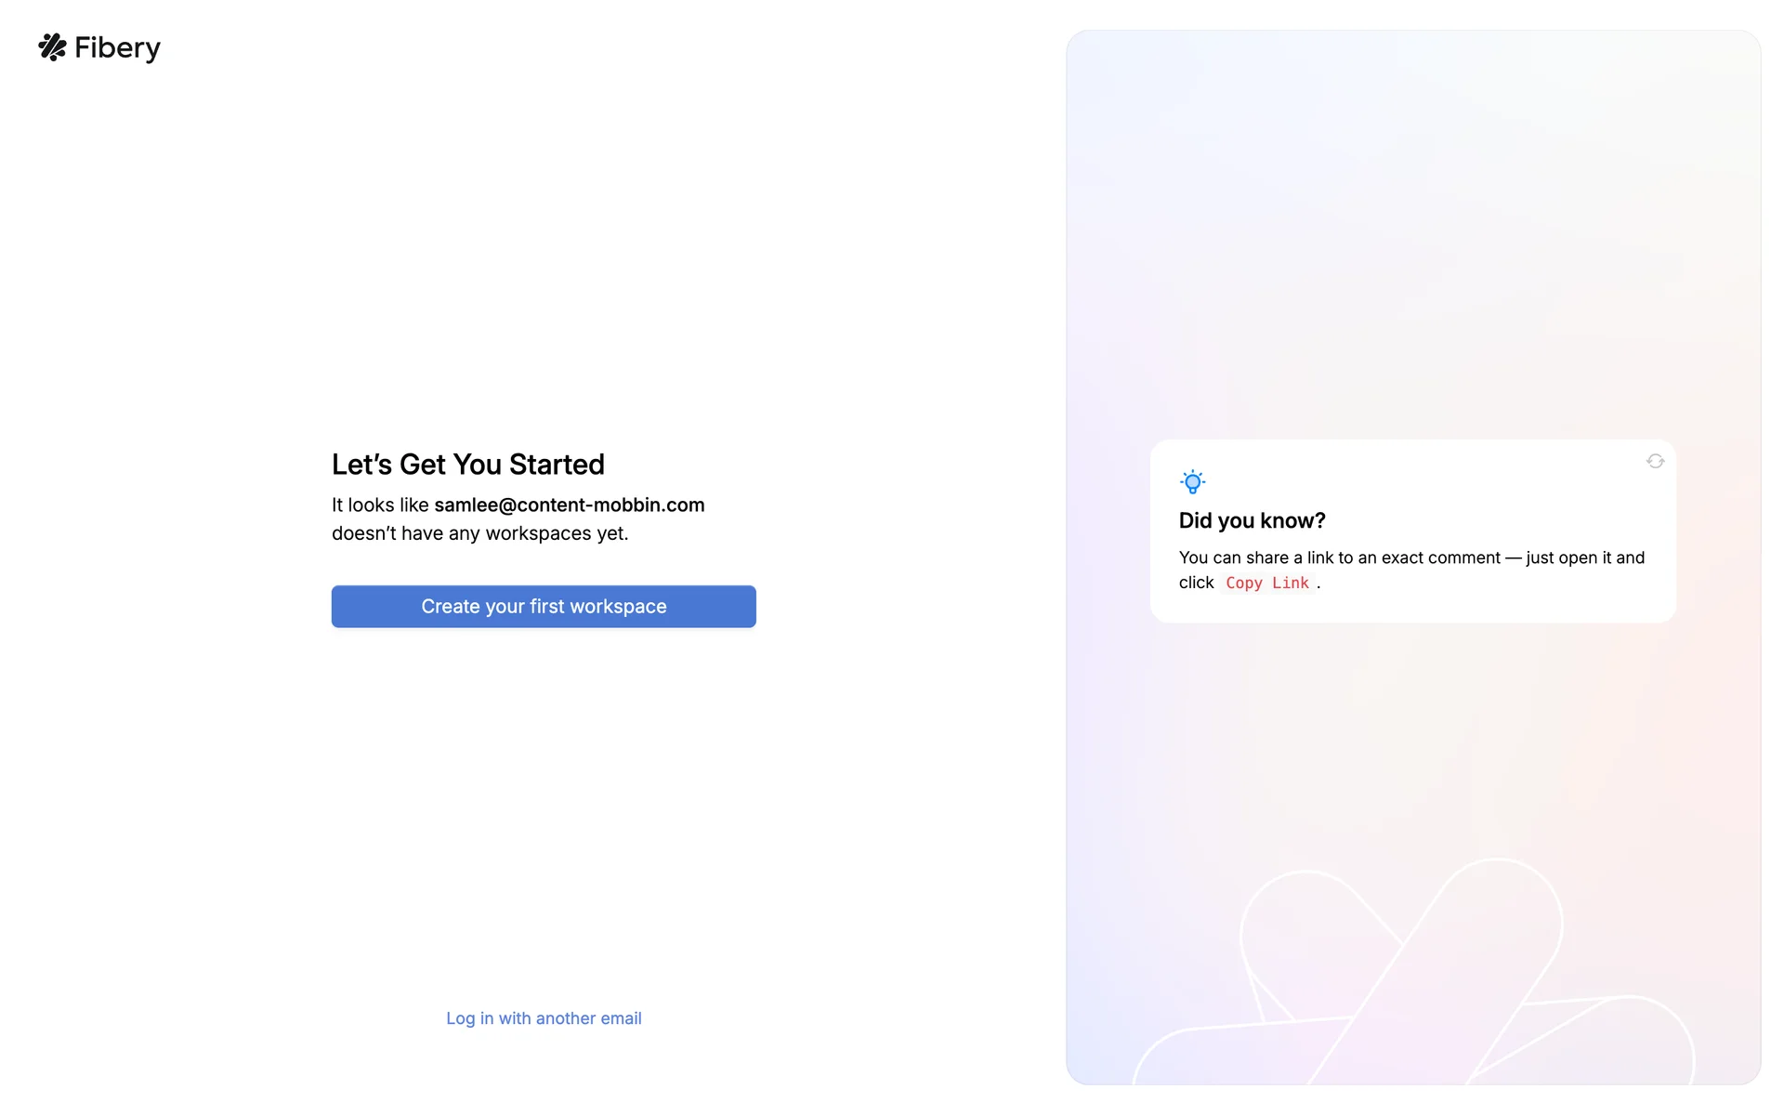The height and width of the screenshot is (1115, 1784).
Task: Click the Fibery wordmark text
Action: [117, 48]
